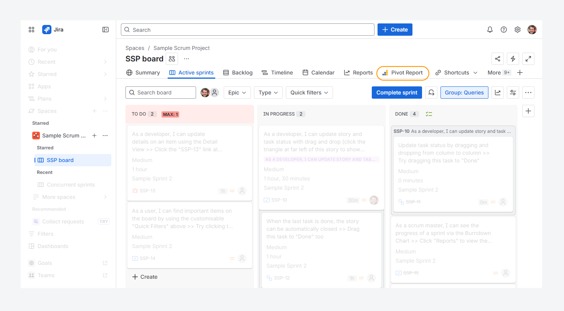Select SSP board in sidebar
The width and height of the screenshot is (564, 311).
(73, 160)
